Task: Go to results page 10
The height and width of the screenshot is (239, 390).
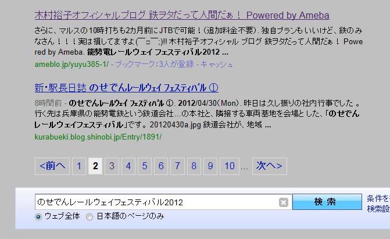Action: tap(230, 166)
